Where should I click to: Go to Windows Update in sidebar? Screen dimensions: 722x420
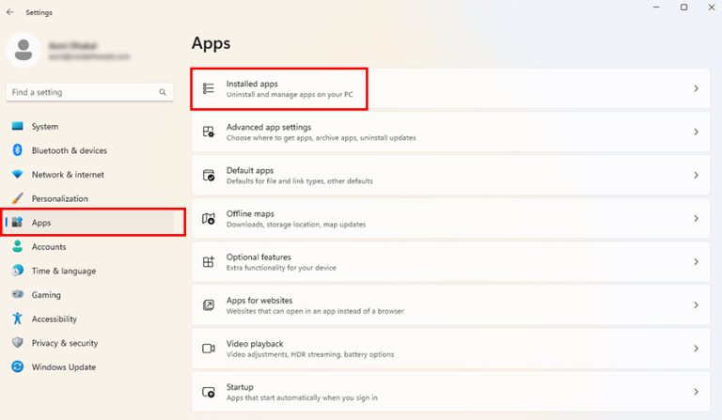pyautogui.click(x=63, y=367)
